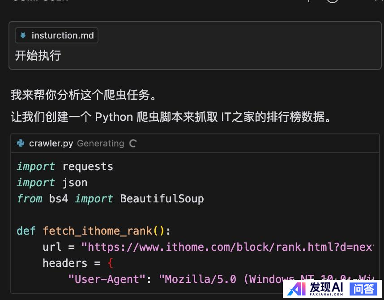Click the fetch_ithome_rank function name
The image size is (384, 300).
[98, 231]
